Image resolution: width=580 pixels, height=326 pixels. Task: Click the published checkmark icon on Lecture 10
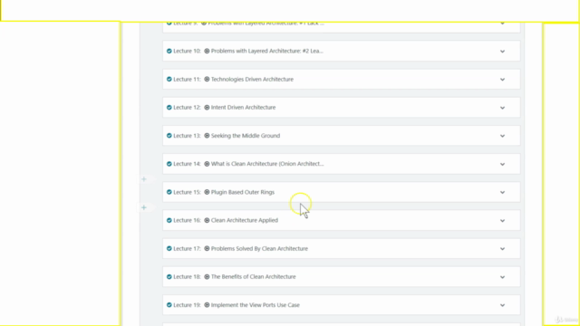coord(169,51)
